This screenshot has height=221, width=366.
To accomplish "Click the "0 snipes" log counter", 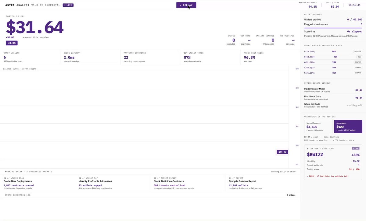I will tap(292, 195).
